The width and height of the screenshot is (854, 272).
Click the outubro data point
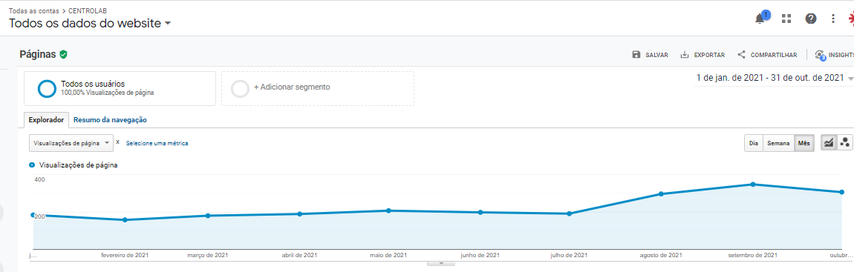[841, 192]
